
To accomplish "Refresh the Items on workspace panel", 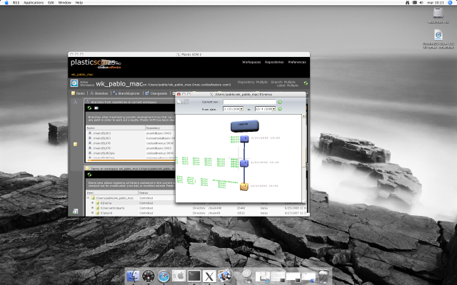I will (89, 175).
